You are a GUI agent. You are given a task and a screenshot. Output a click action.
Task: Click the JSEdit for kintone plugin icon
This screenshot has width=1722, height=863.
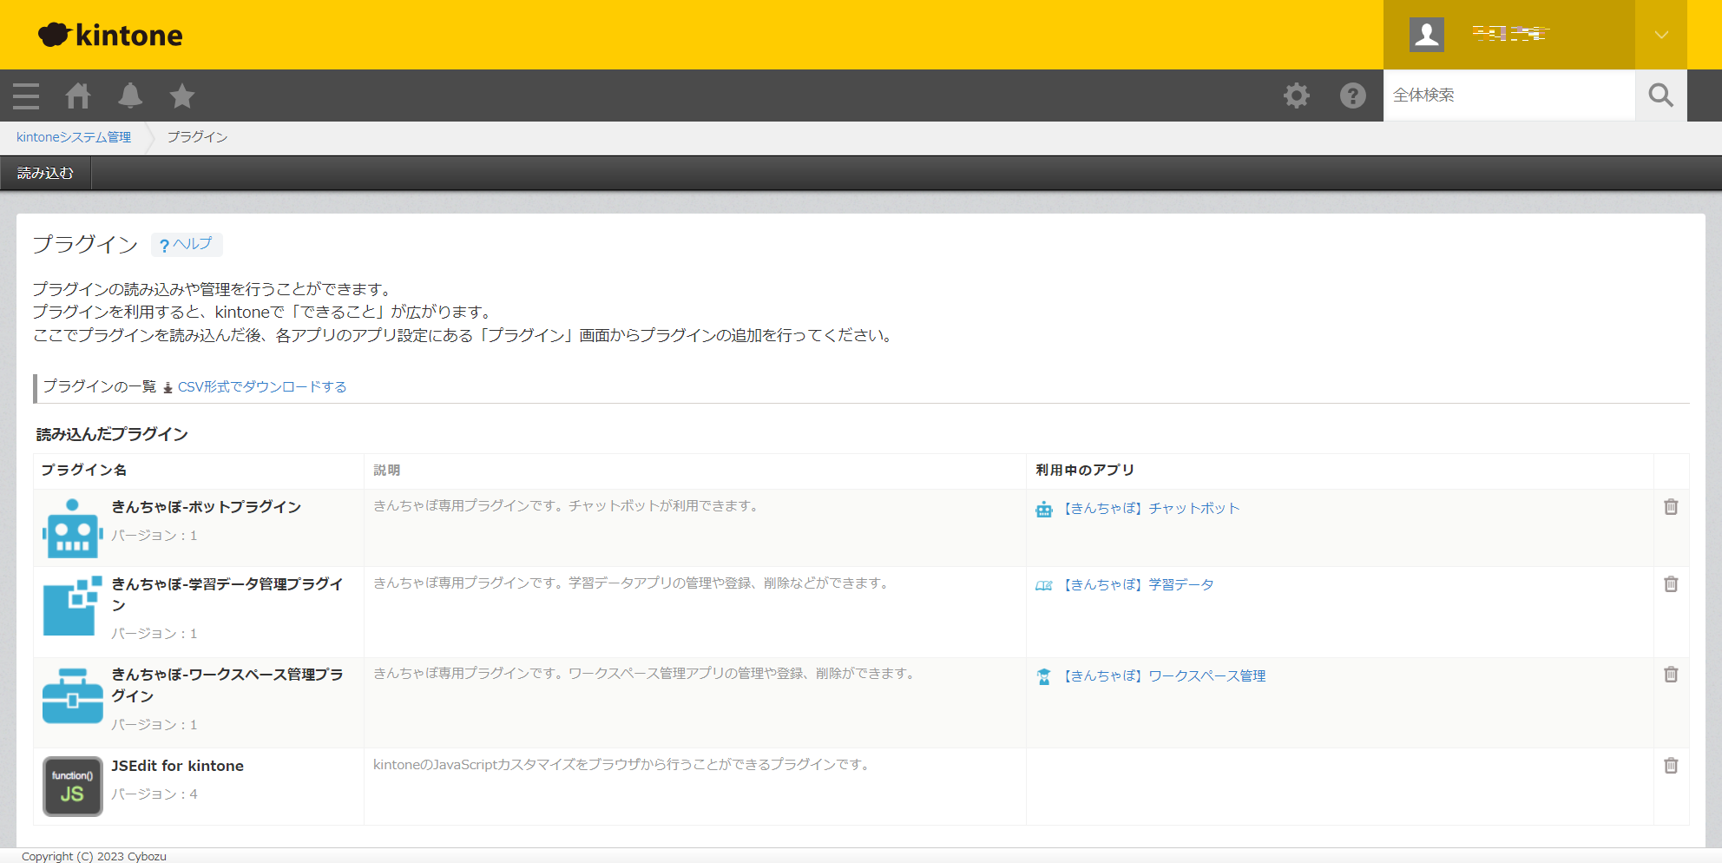[73, 786]
